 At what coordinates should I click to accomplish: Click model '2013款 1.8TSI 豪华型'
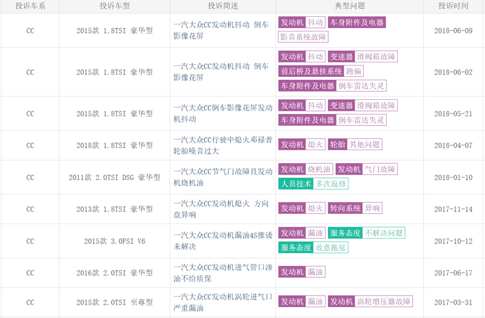(x=115, y=209)
